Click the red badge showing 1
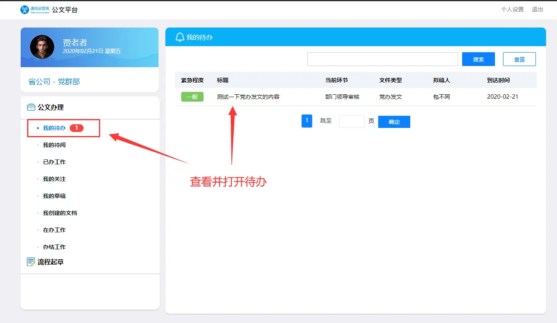 (x=77, y=128)
